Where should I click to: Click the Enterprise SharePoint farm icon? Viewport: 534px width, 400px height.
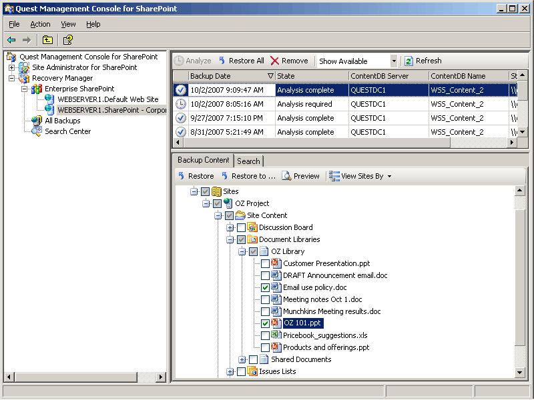[x=37, y=89]
